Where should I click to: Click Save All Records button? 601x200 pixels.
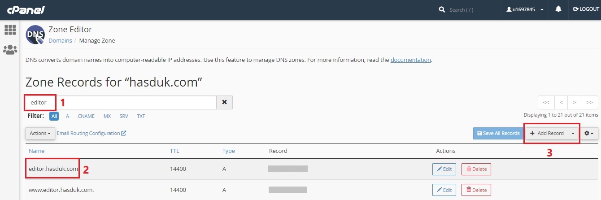tap(498, 133)
